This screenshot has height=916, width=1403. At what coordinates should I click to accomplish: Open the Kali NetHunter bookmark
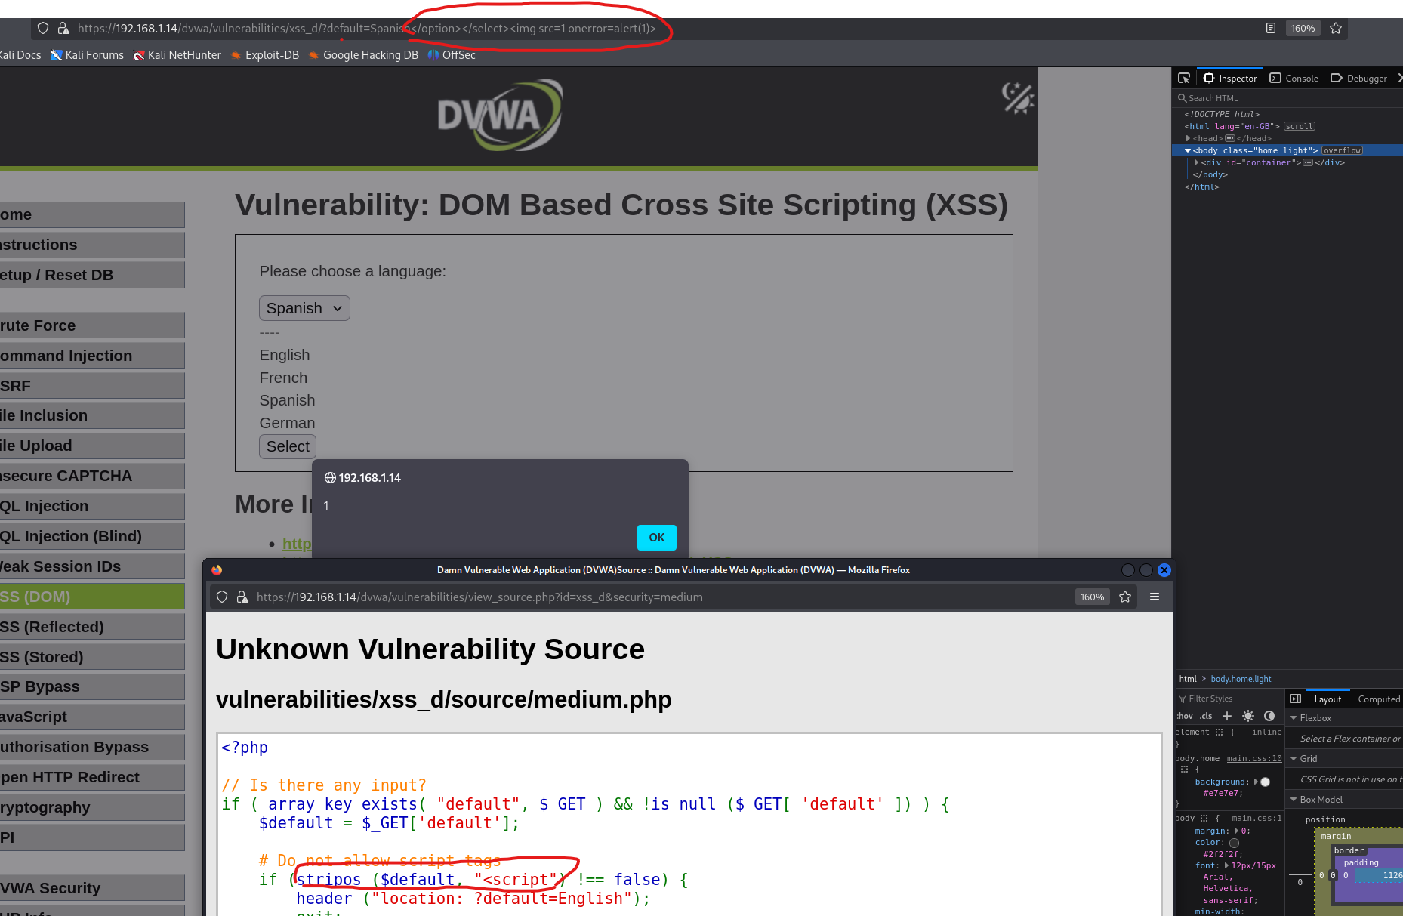coord(177,55)
